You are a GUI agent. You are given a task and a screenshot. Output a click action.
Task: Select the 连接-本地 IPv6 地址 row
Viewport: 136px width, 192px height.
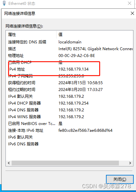click(x=69, y=130)
